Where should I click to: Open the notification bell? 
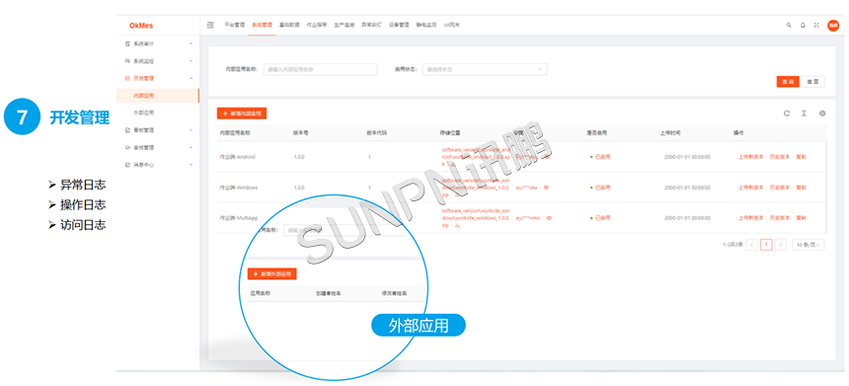[803, 25]
